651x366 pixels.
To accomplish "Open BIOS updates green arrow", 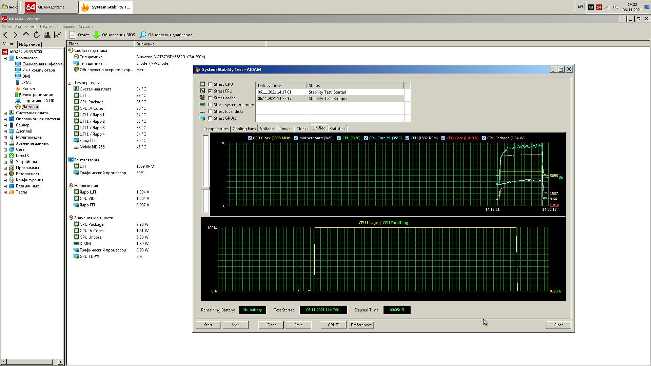I will [x=97, y=35].
